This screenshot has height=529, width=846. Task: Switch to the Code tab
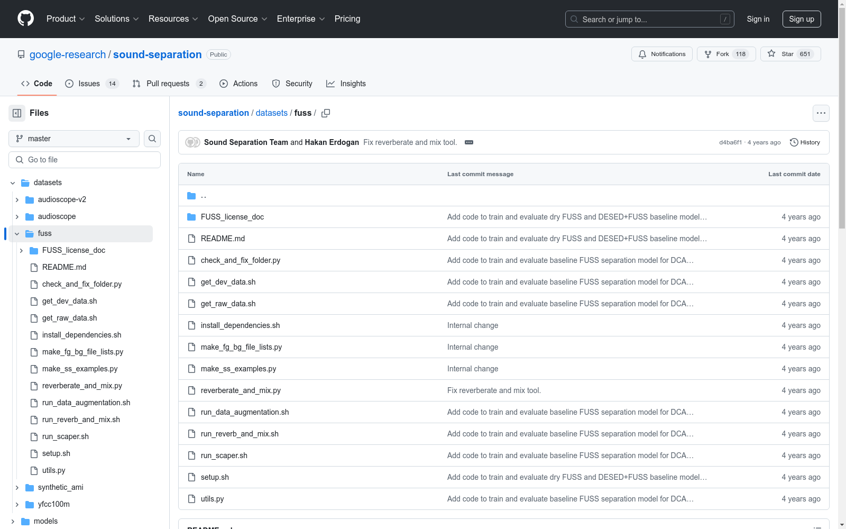(x=36, y=84)
